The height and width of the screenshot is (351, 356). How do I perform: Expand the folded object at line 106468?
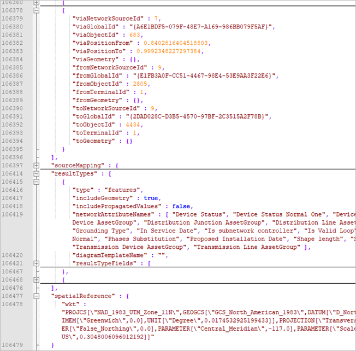point(37,280)
